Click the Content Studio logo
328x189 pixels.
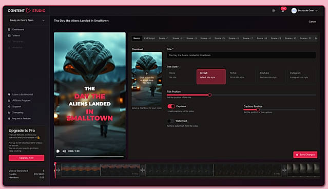click(x=26, y=10)
